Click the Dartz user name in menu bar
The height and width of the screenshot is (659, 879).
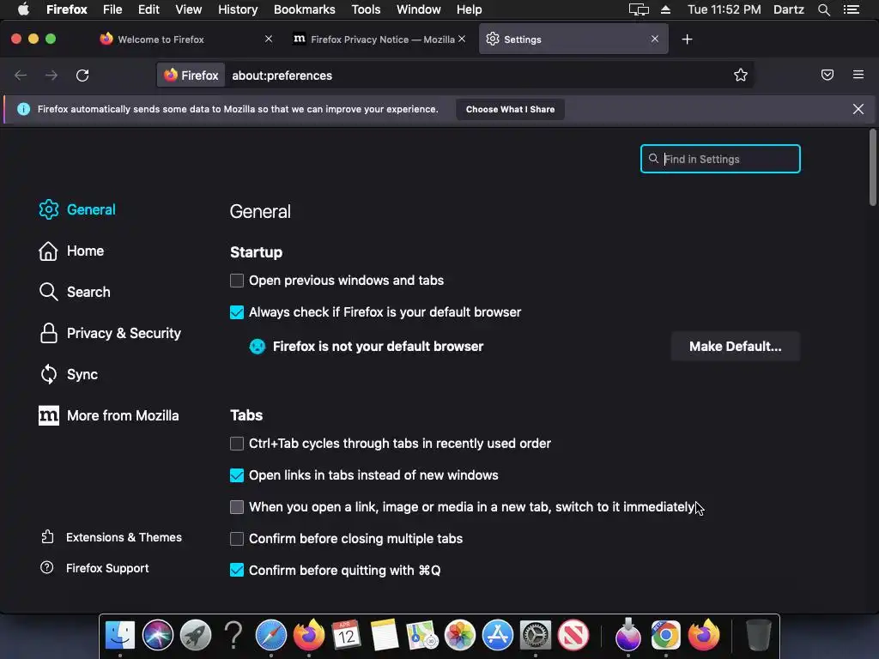coord(788,9)
